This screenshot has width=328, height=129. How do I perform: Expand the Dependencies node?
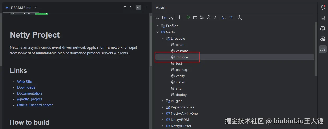[162, 107]
